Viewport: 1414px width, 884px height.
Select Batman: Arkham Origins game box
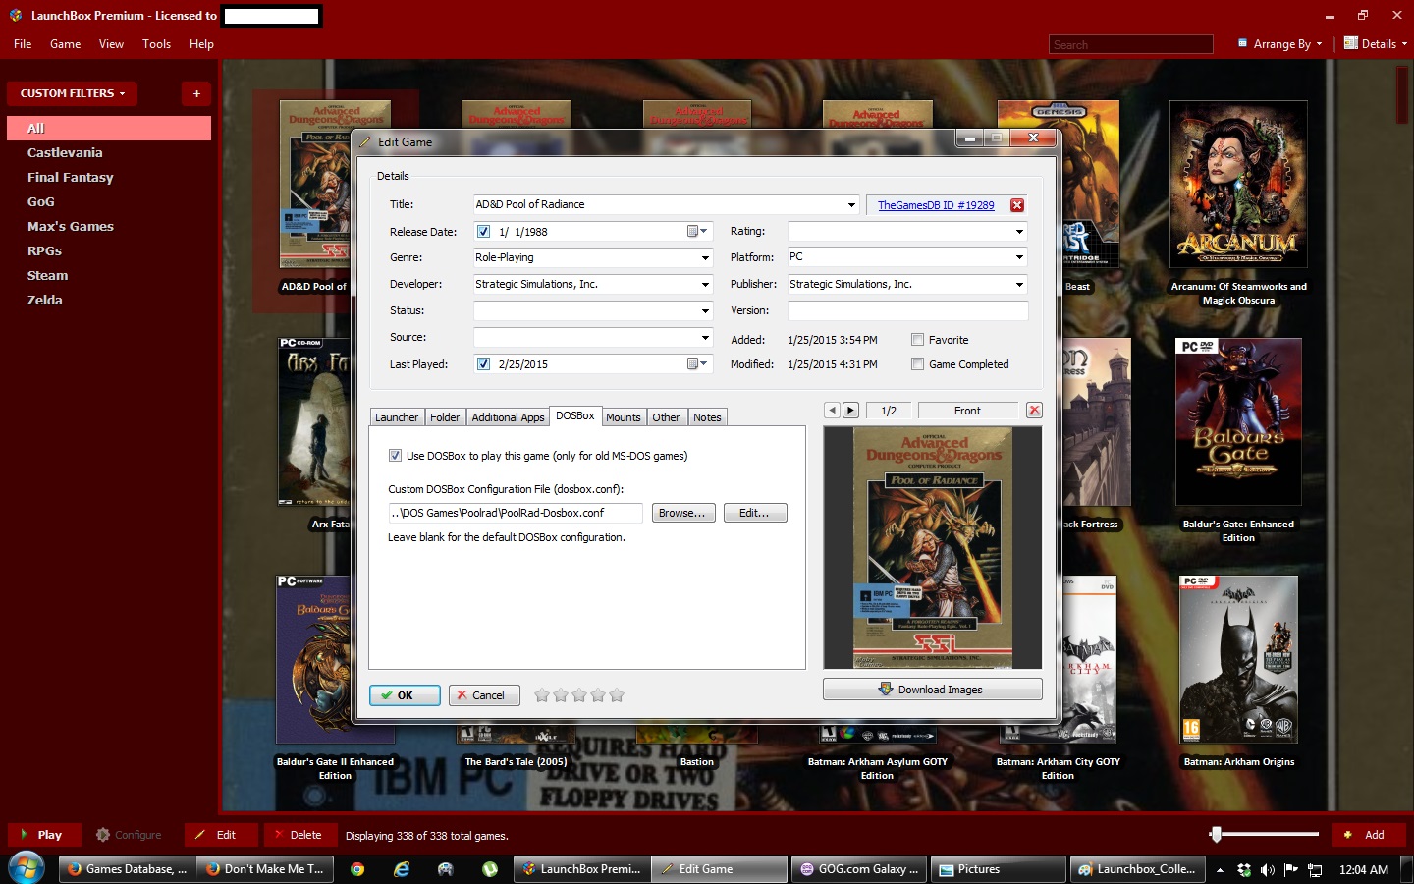point(1238,659)
